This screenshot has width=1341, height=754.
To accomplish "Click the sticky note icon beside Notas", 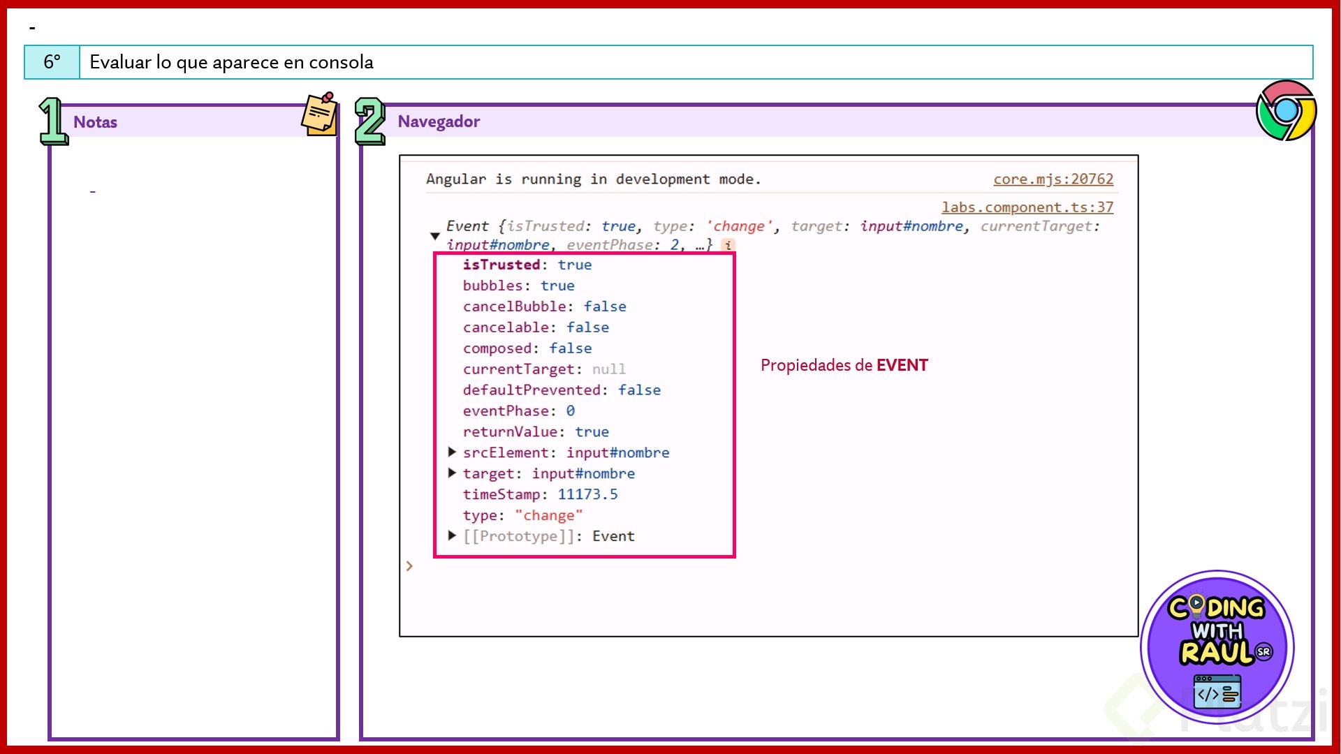I will click(320, 114).
